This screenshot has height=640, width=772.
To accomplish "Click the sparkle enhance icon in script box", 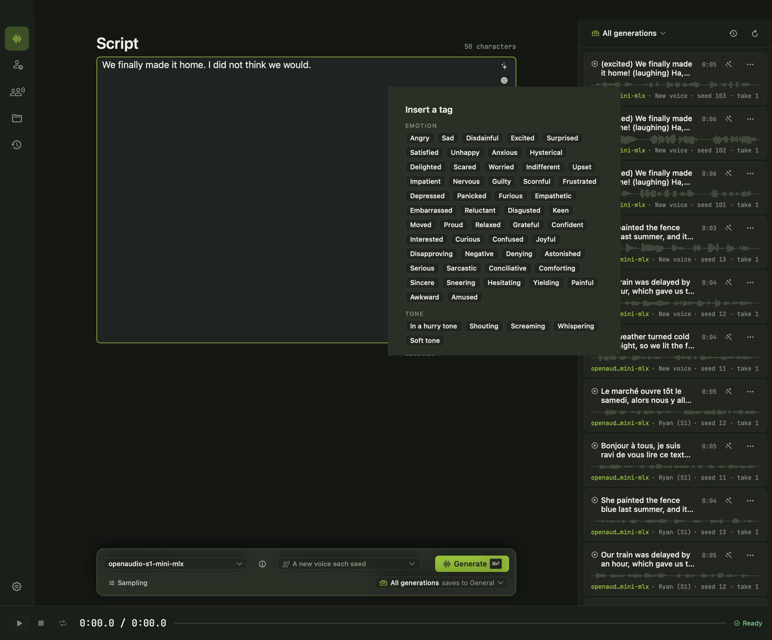I will (x=504, y=66).
